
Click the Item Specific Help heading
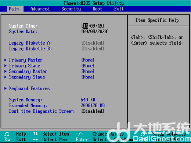[x=157, y=20]
